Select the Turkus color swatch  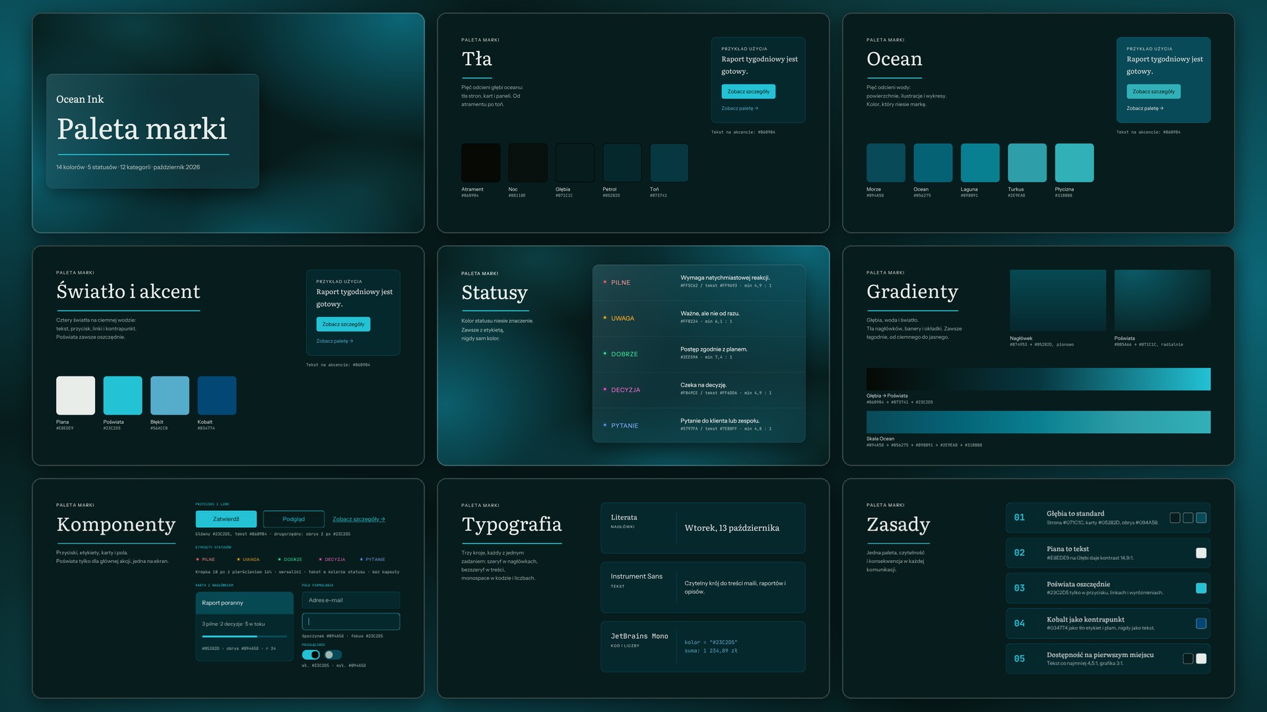pyautogui.click(x=1027, y=162)
